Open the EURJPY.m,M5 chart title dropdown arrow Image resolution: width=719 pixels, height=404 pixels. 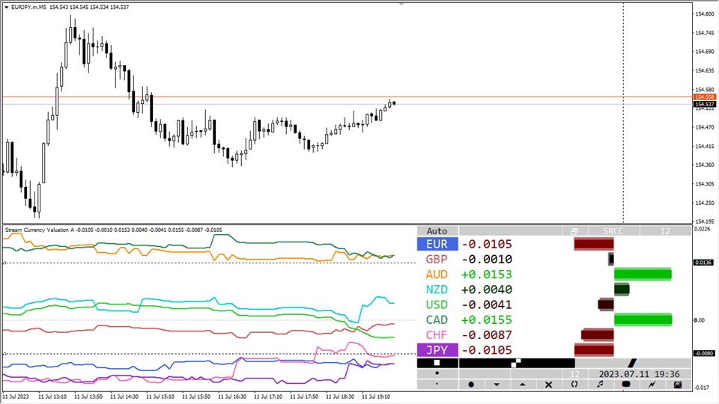7,7
